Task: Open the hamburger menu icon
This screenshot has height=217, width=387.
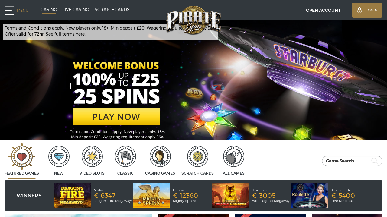Action: (x=9, y=10)
